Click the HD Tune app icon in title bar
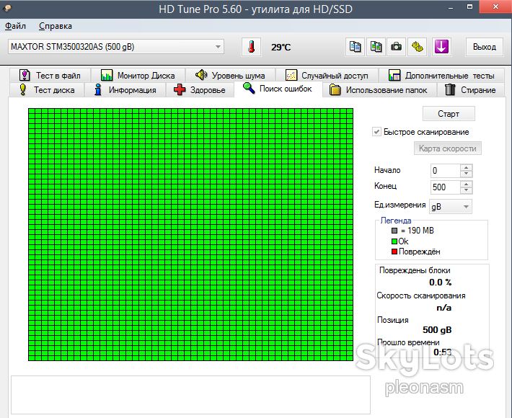The image size is (512, 418). point(7,8)
